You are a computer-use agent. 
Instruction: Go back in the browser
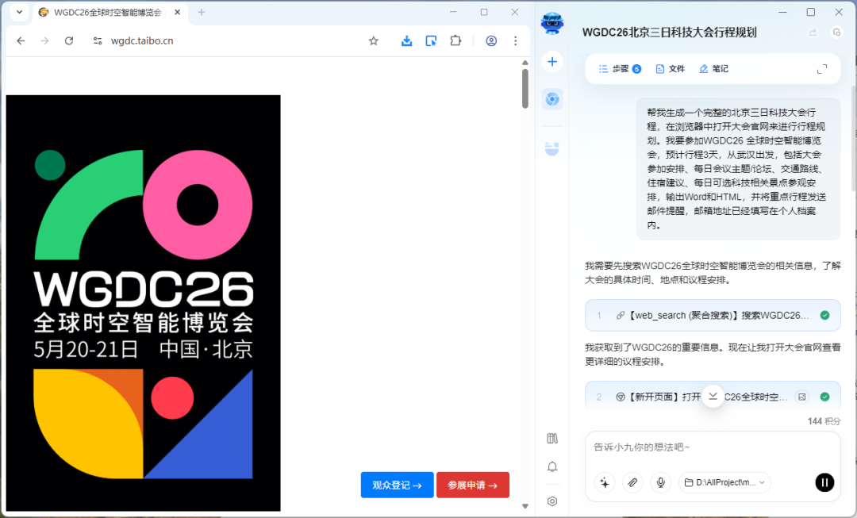(x=21, y=41)
